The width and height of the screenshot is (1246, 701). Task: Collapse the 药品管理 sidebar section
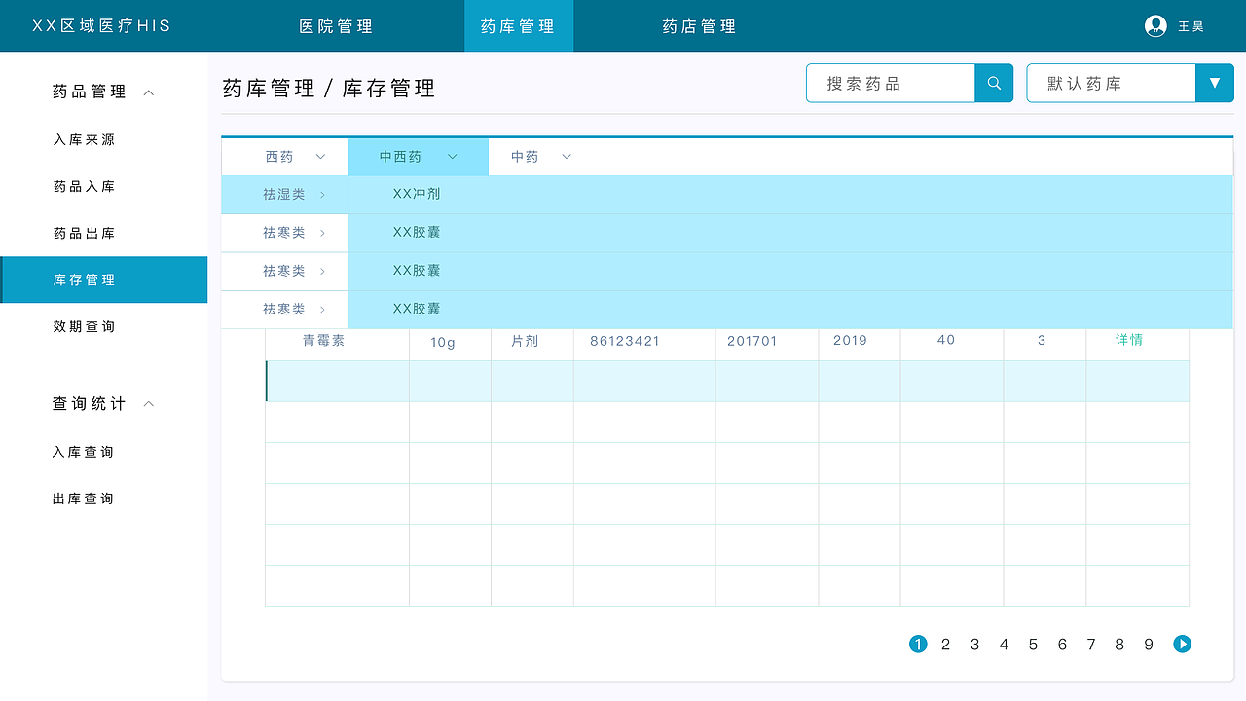[x=149, y=92]
